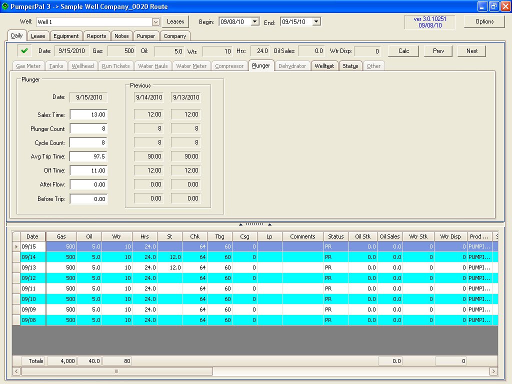Click the scrollbar right arrow
The image size is (512, 384).
[493, 371]
